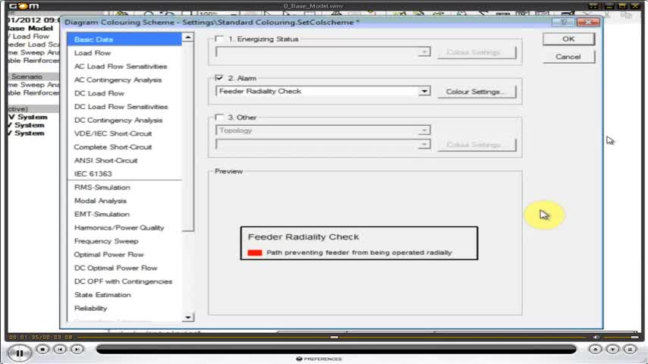The image size is (648, 364).
Task: Choose Frequency Sweep
Action: (x=106, y=241)
